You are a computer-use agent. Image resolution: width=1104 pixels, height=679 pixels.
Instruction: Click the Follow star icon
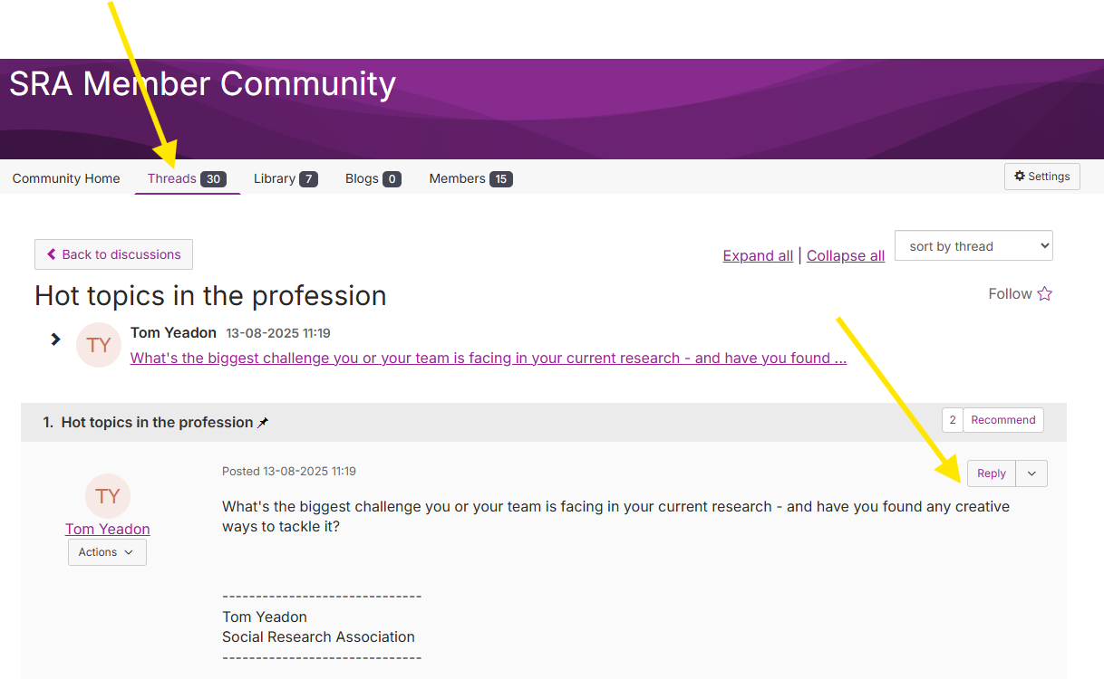tap(1044, 293)
